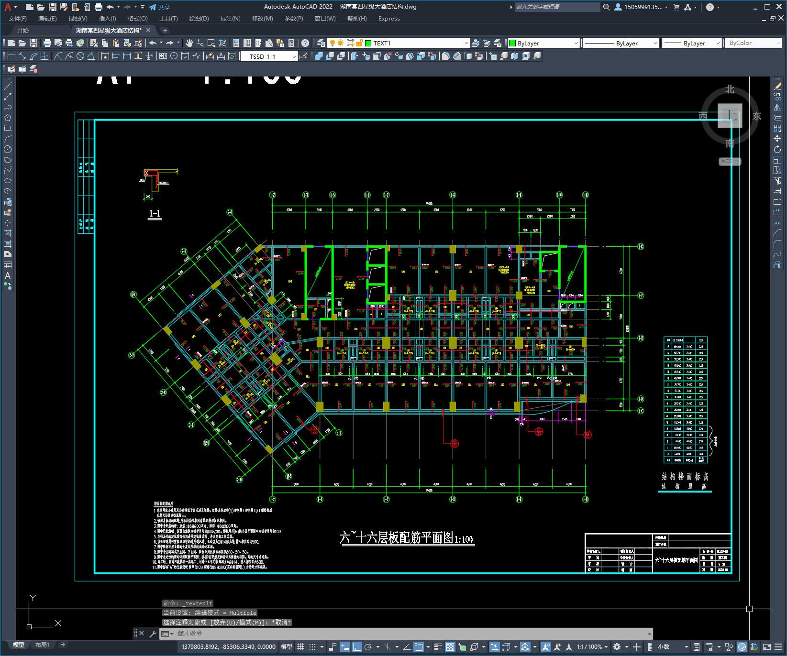Open the 1:1 / 100% annotation scale dropdown
Viewport: 787px width, 656px height.
point(592,647)
